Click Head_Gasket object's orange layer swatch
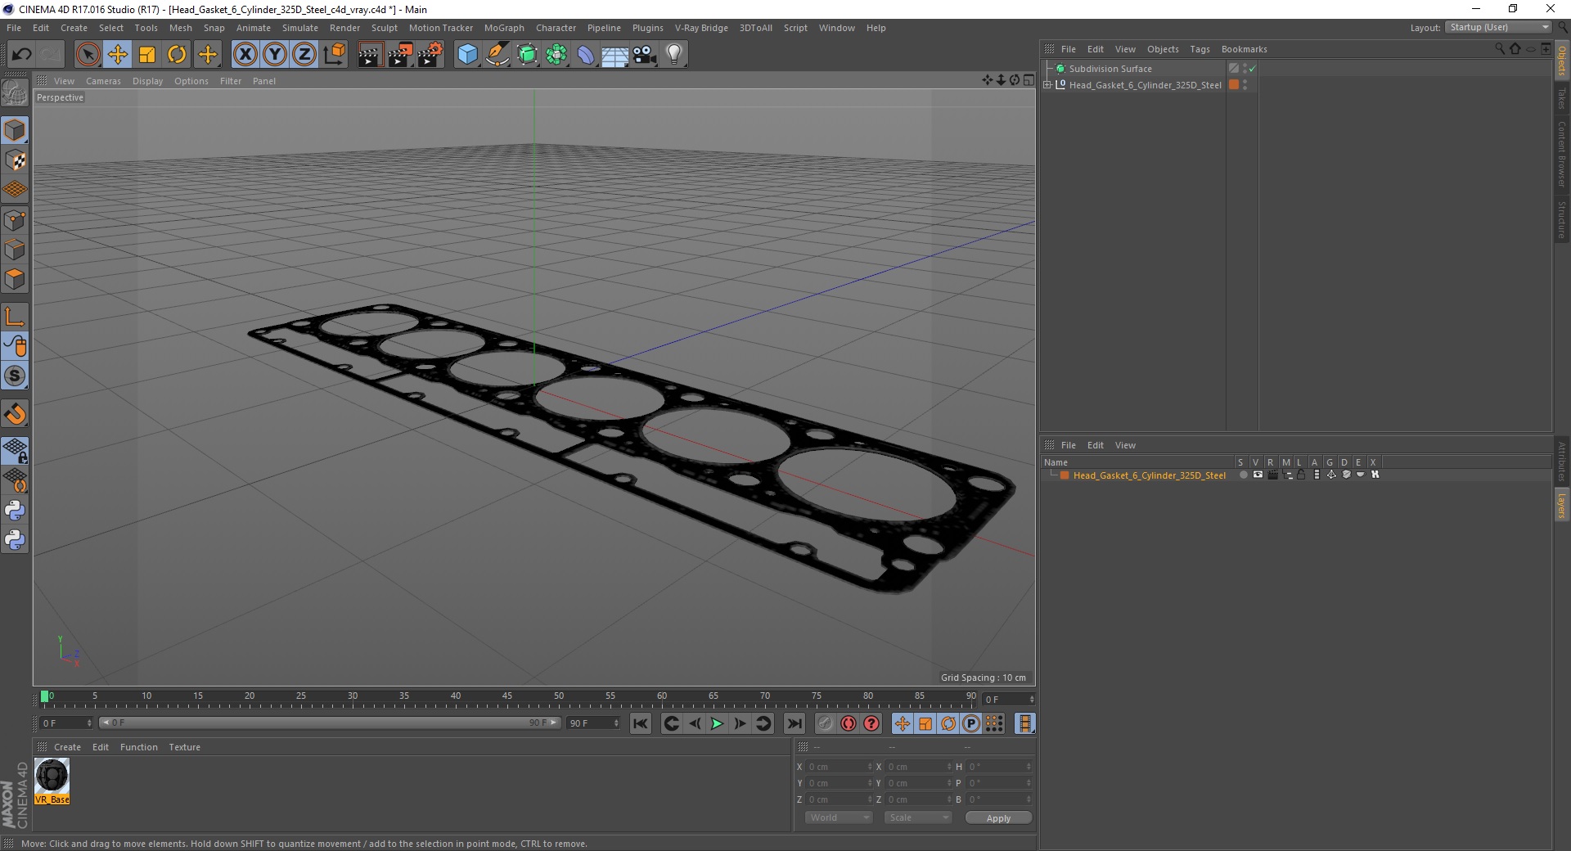Image resolution: width=1571 pixels, height=851 pixels. [x=1234, y=84]
